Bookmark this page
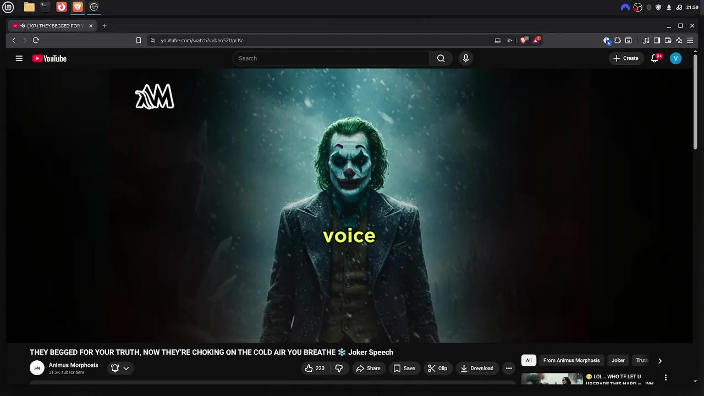Screen dimensions: 704x396 click(139, 40)
